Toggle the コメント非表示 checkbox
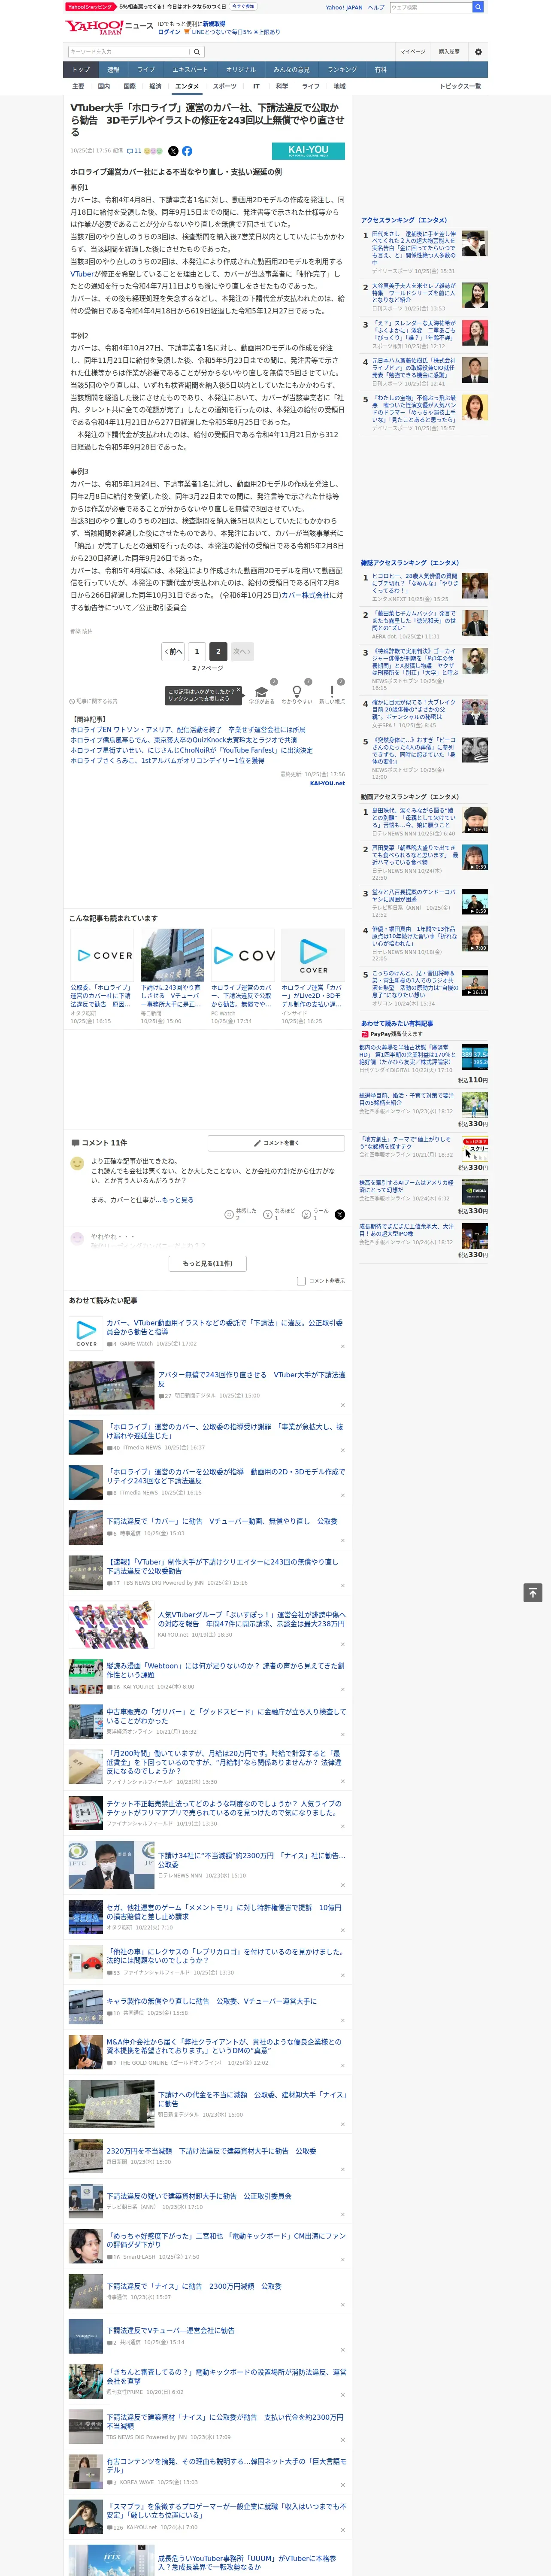551x2576 pixels. pyautogui.click(x=301, y=1281)
